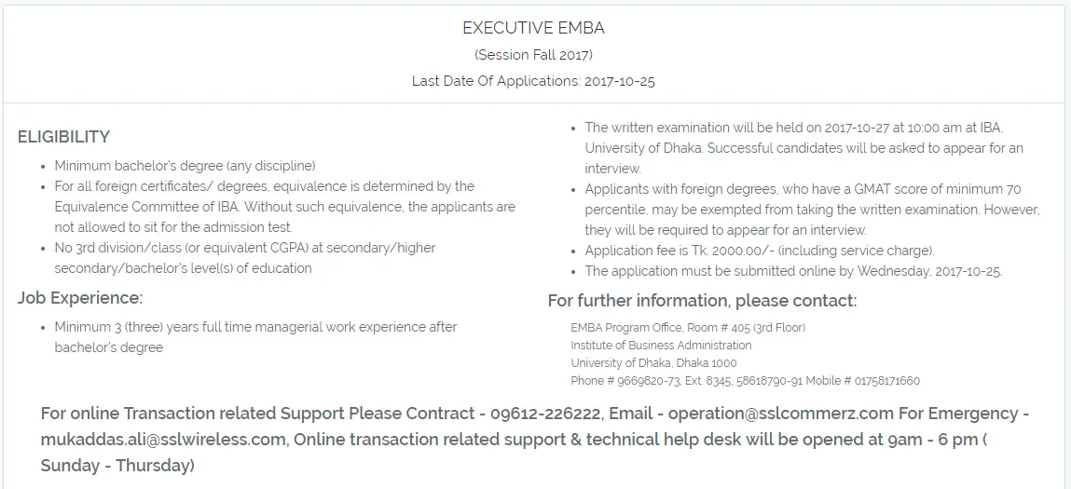
Task: Click the foreign certificates equivalence bullet
Action: point(284,207)
